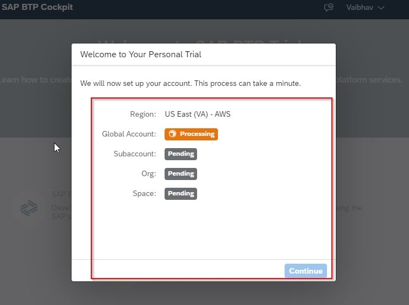Click the SAP Business Application Studio icon behind dialog
409x305 pixels.
click(x=29, y=208)
